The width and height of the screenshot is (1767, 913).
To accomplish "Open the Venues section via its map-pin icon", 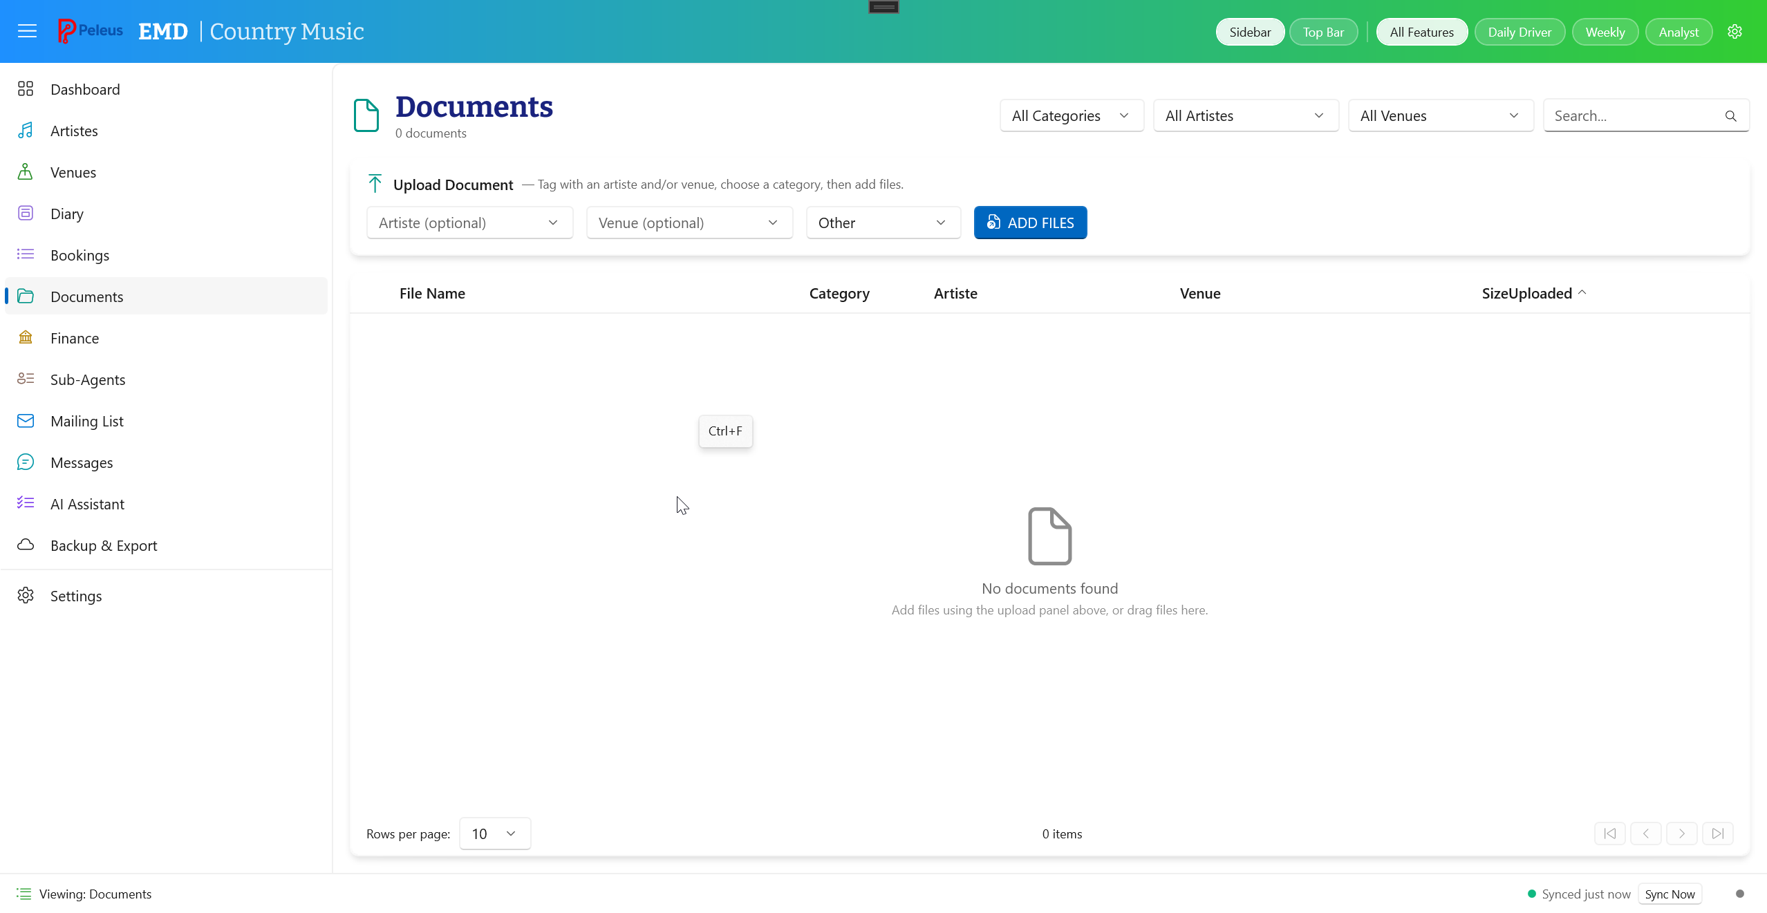I will tap(26, 171).
